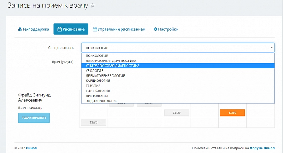Image resolution: width=283 pixels, height=153 pixels.
Task: Choose УЛЬТРАЗВУКОВАЯ ДИАГНОСТИКА specialty option
Action: pos(112,66)
